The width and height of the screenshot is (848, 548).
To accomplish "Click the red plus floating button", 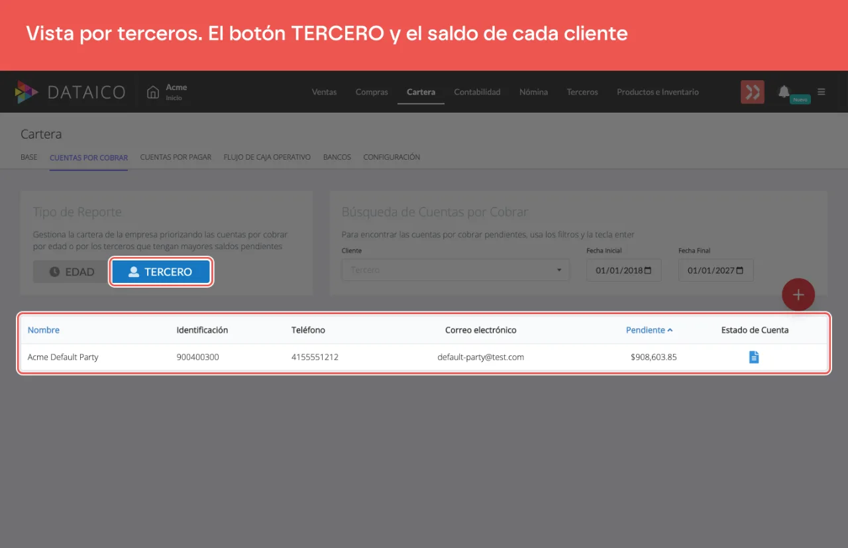I will pos(798,294).
